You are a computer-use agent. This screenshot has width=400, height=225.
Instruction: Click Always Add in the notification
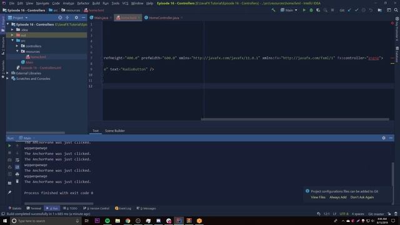click(x=337, y=197)
